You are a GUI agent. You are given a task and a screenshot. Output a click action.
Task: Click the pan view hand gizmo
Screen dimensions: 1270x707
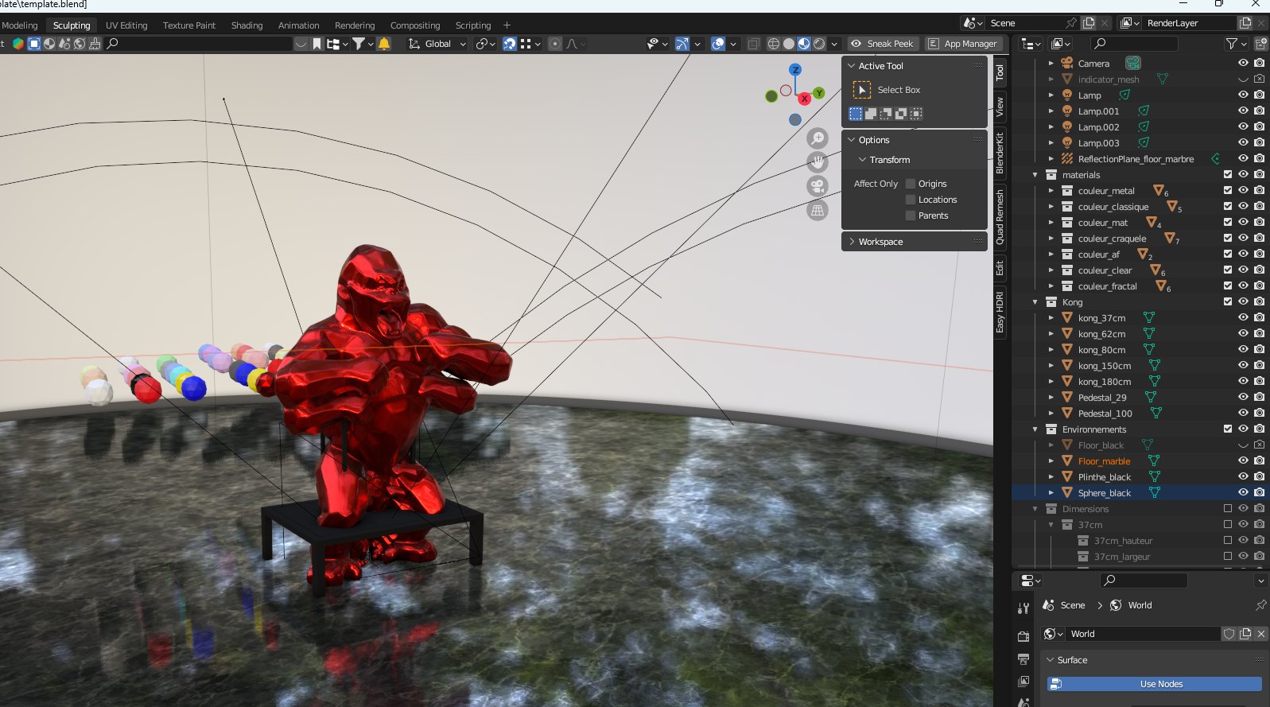coord(818,162)
